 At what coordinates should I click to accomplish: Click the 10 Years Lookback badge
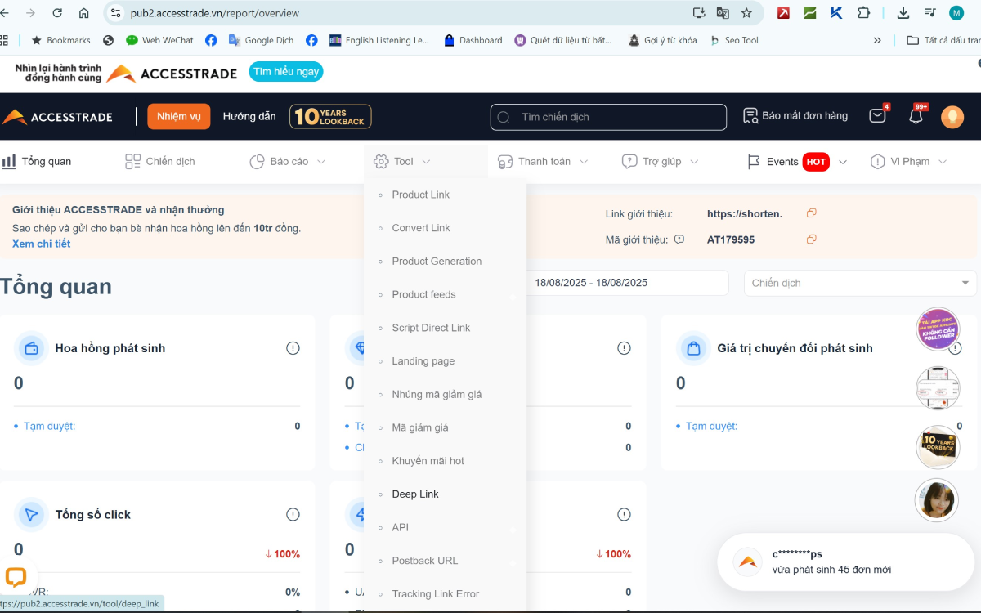(x=330, y=116)
